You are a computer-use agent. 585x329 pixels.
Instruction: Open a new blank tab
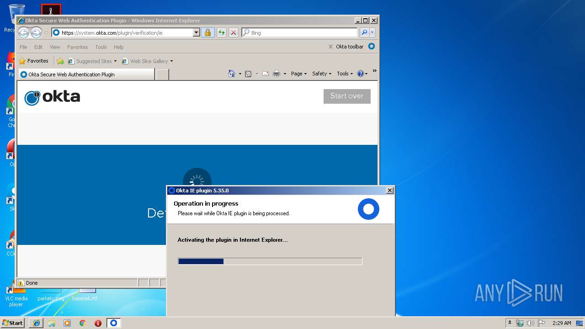162,74
